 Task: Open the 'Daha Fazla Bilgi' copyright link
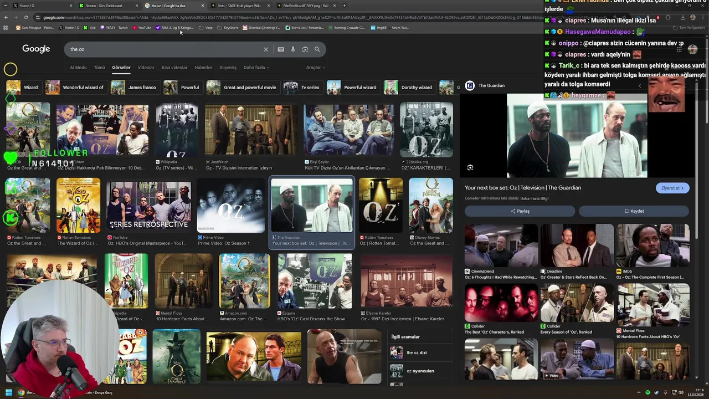(535, 198)
